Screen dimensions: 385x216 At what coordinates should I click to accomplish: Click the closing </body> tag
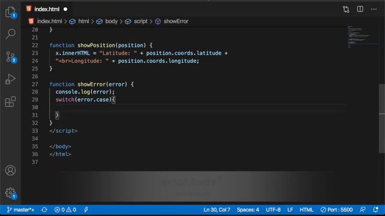coord(60,146)
